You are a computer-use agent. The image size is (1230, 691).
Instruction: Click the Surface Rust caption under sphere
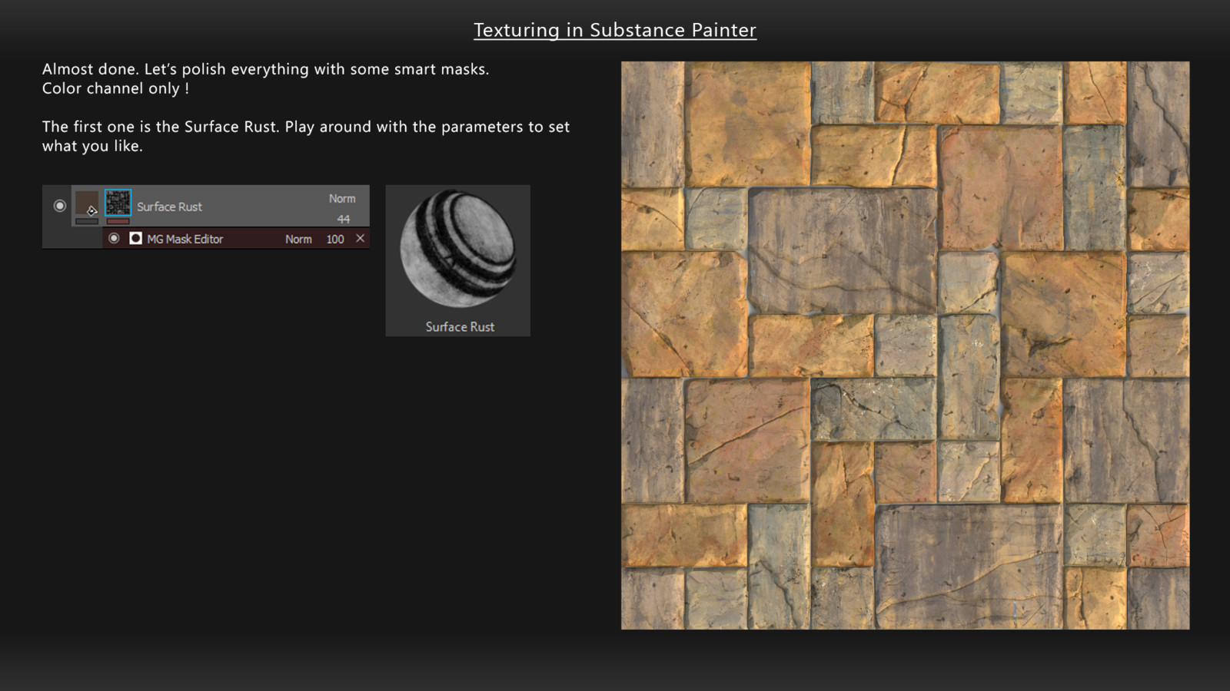460,327
